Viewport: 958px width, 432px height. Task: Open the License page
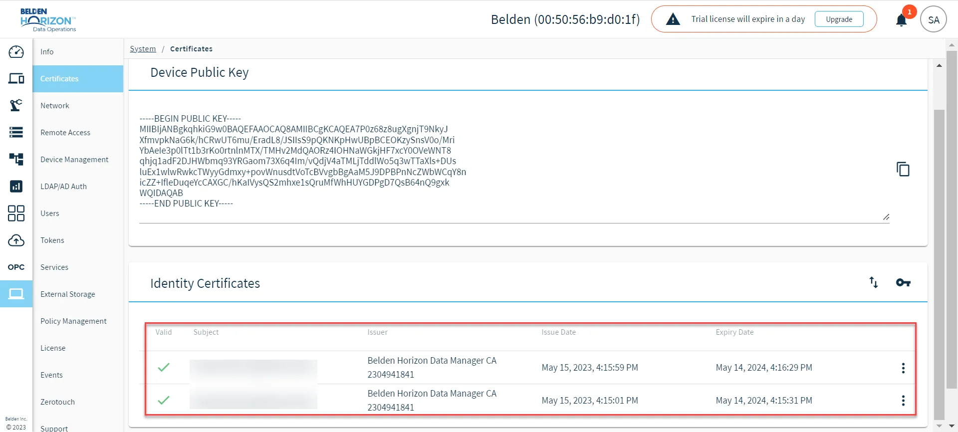(78, 348)
